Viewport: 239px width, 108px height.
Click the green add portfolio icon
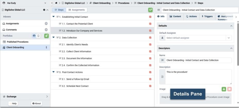[x=46, y=36]
